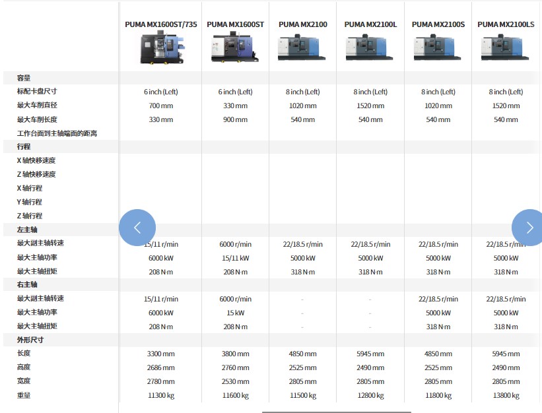Click the 重量 row label
The image size is (542, 413).
(x=24, y=395)
